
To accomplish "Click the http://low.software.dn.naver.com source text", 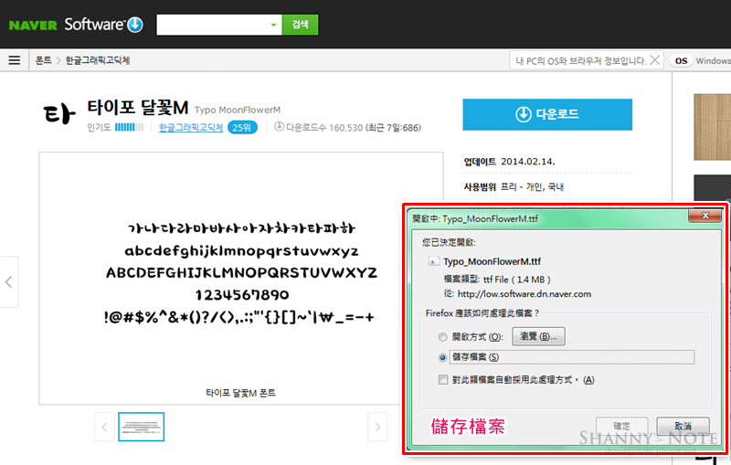I will point(524,294).
